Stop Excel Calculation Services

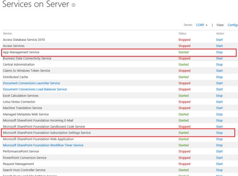pyautogui.click(x=219, y=96)
